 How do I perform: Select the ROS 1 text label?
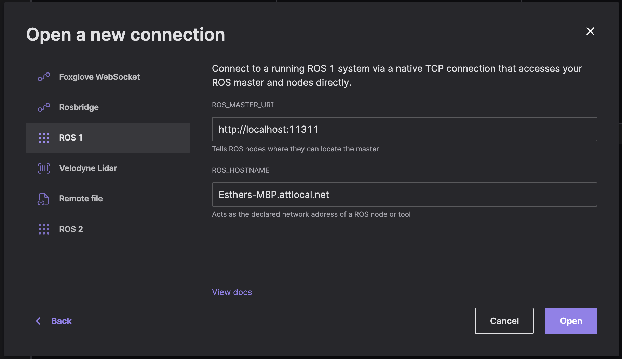click(71, 138)
